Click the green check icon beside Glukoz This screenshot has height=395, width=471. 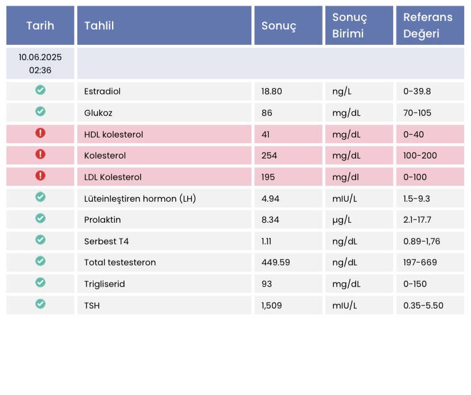tap(40, 111)
